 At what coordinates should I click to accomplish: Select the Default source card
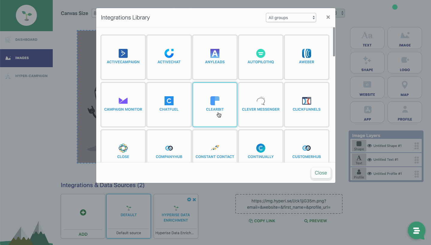129,216
